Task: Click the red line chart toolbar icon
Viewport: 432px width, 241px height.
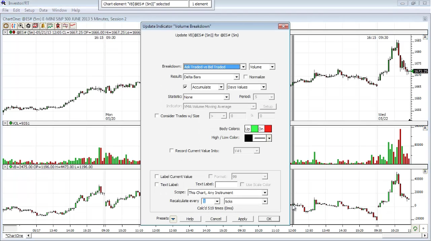Action: (73, 26)
